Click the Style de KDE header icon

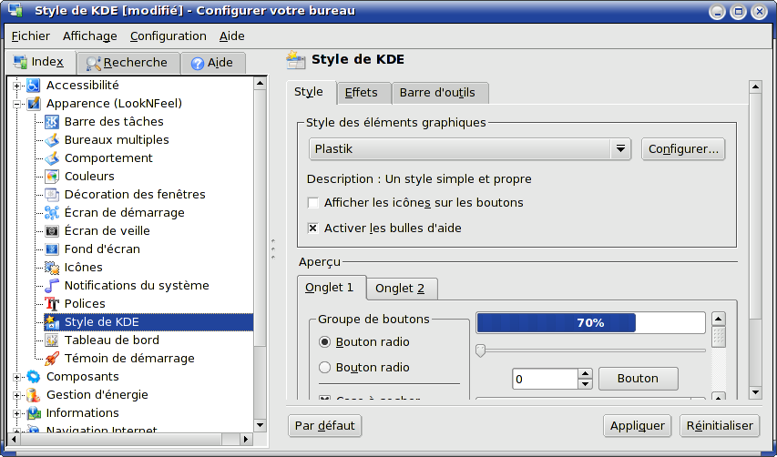[x=296, y=59]
